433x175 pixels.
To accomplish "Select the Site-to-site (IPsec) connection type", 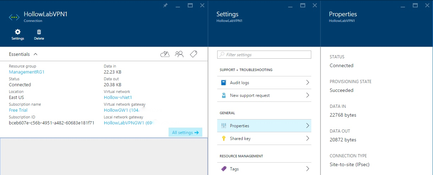I will [x=350, y=165].
